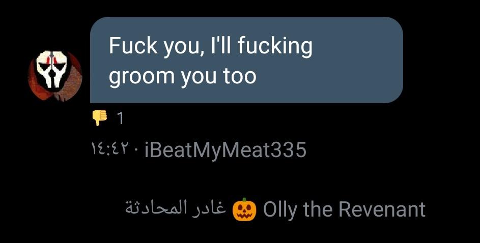Click empty area inside bubble right side
This screenshot has width=480, height=243.
pos(358,61)
